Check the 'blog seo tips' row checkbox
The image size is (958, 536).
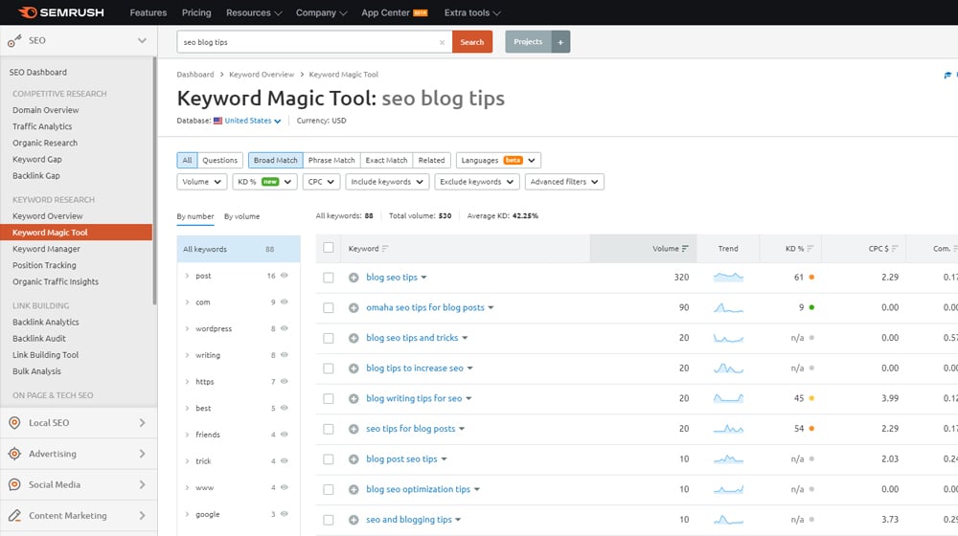(328, 278)
